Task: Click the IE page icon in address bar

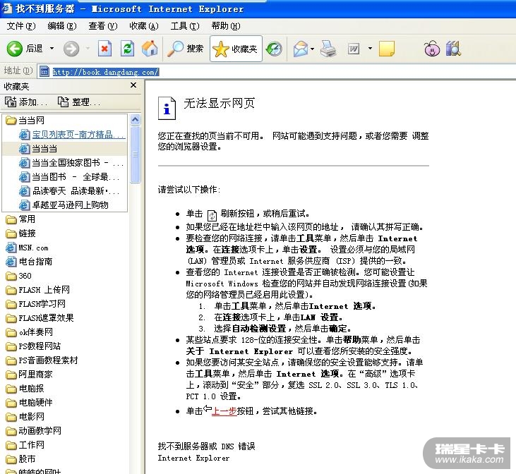Action: click(44, 72)
